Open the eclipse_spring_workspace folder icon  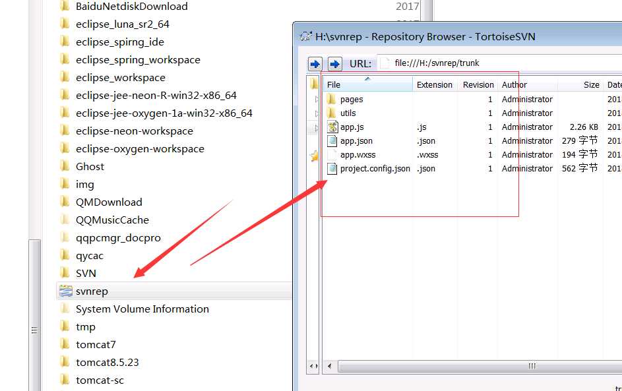click(65, 59)
